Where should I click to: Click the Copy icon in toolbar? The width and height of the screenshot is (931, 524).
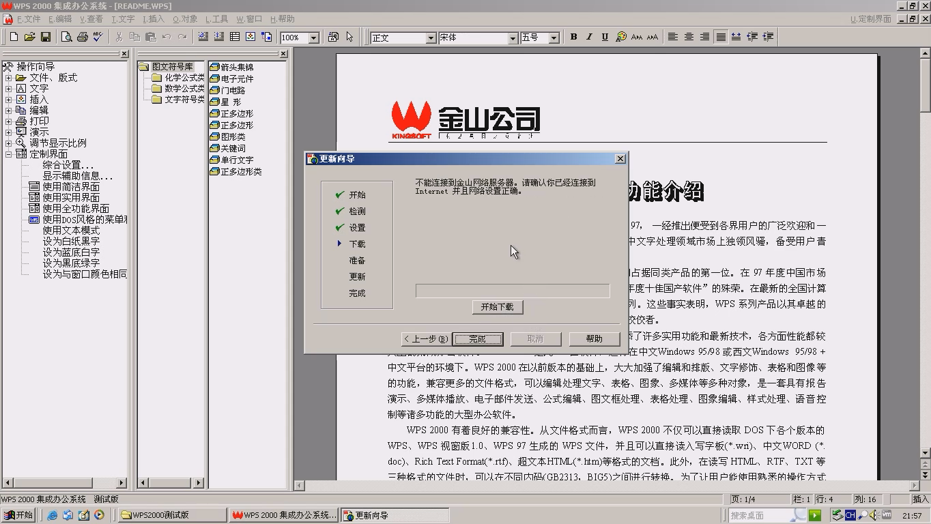pos(134,37)
